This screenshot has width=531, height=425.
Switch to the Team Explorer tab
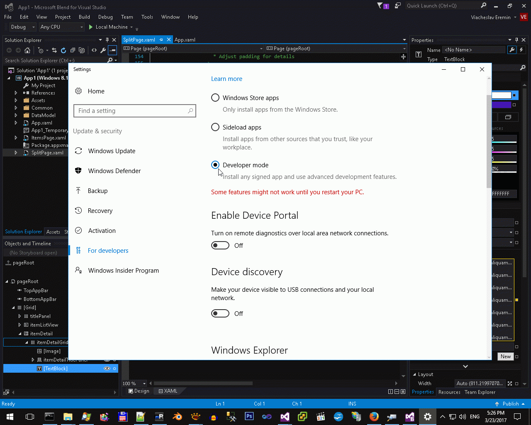point(480,392)
